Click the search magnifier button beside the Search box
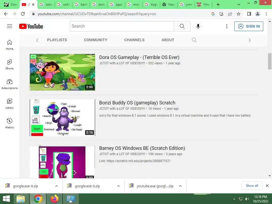The width and height of the screenshot is (272, 204). 182,26
